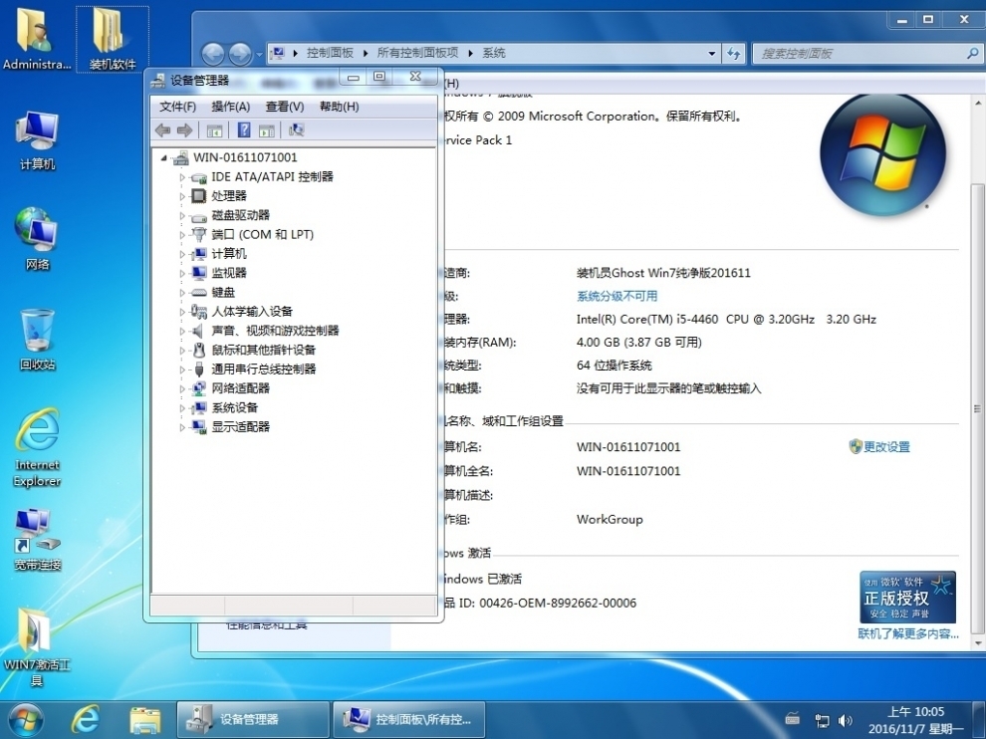The image size is (986, 739).
Task: Click the scan for hardware changes icon
Action: coord(296,130)
